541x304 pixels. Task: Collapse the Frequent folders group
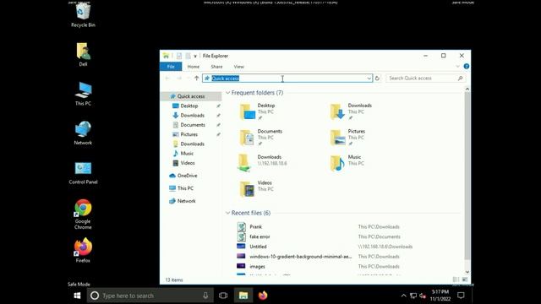pyautogui.click(x=227, y=93)
